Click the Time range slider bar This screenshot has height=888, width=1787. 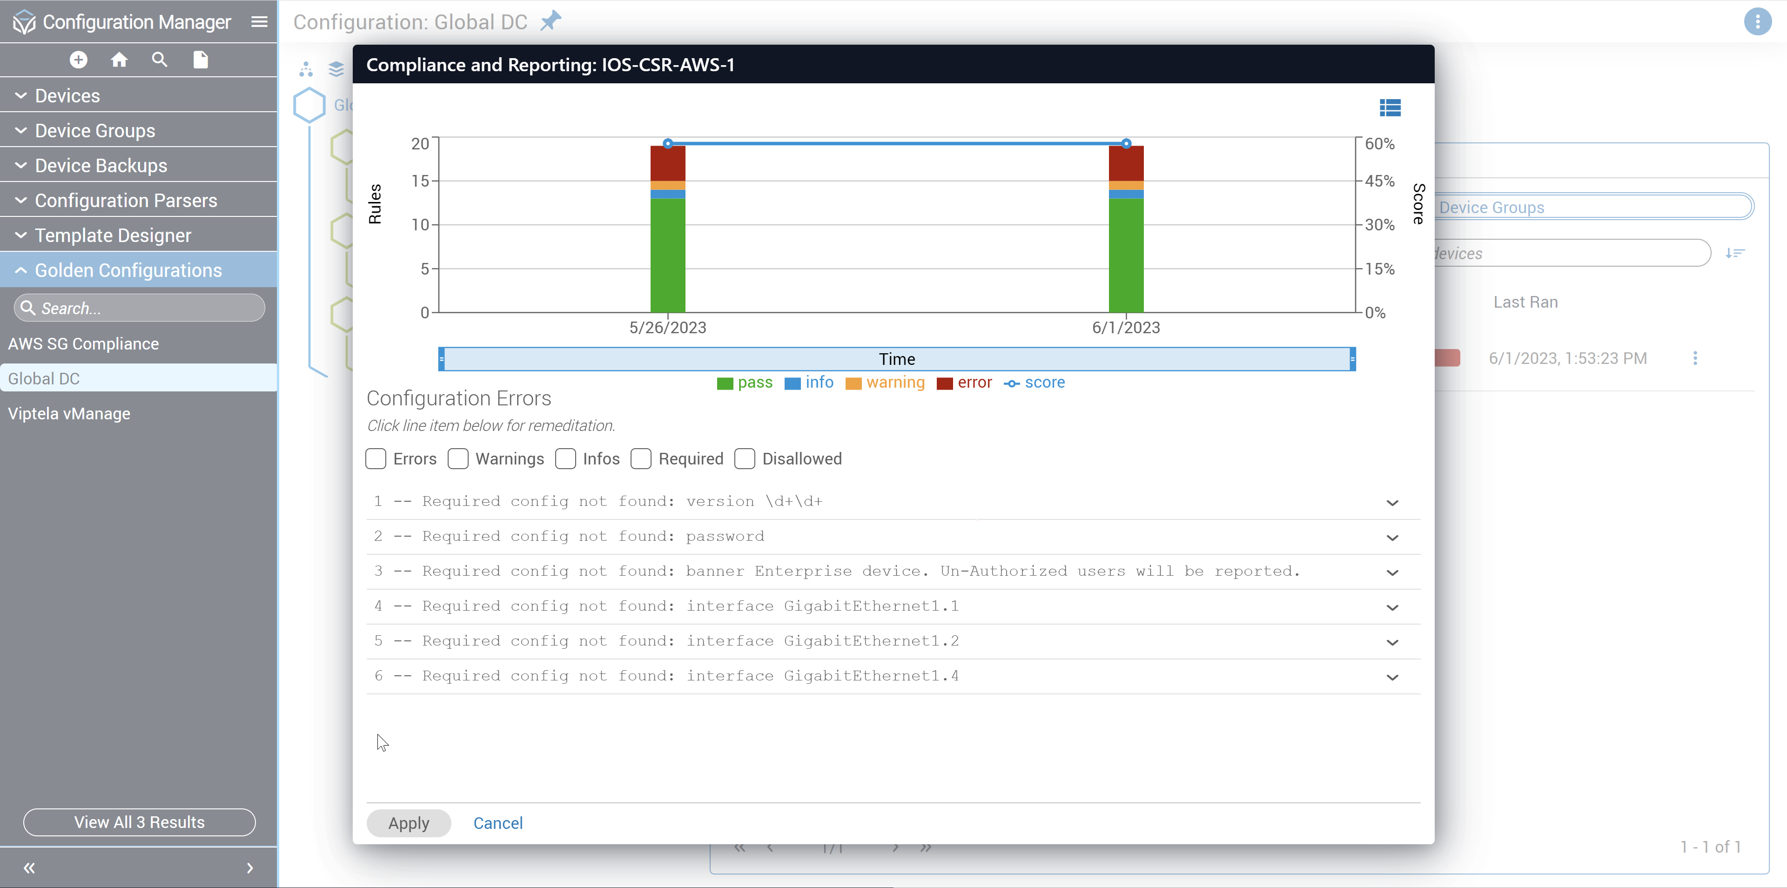pyautogui.click(x=896, y=359)
